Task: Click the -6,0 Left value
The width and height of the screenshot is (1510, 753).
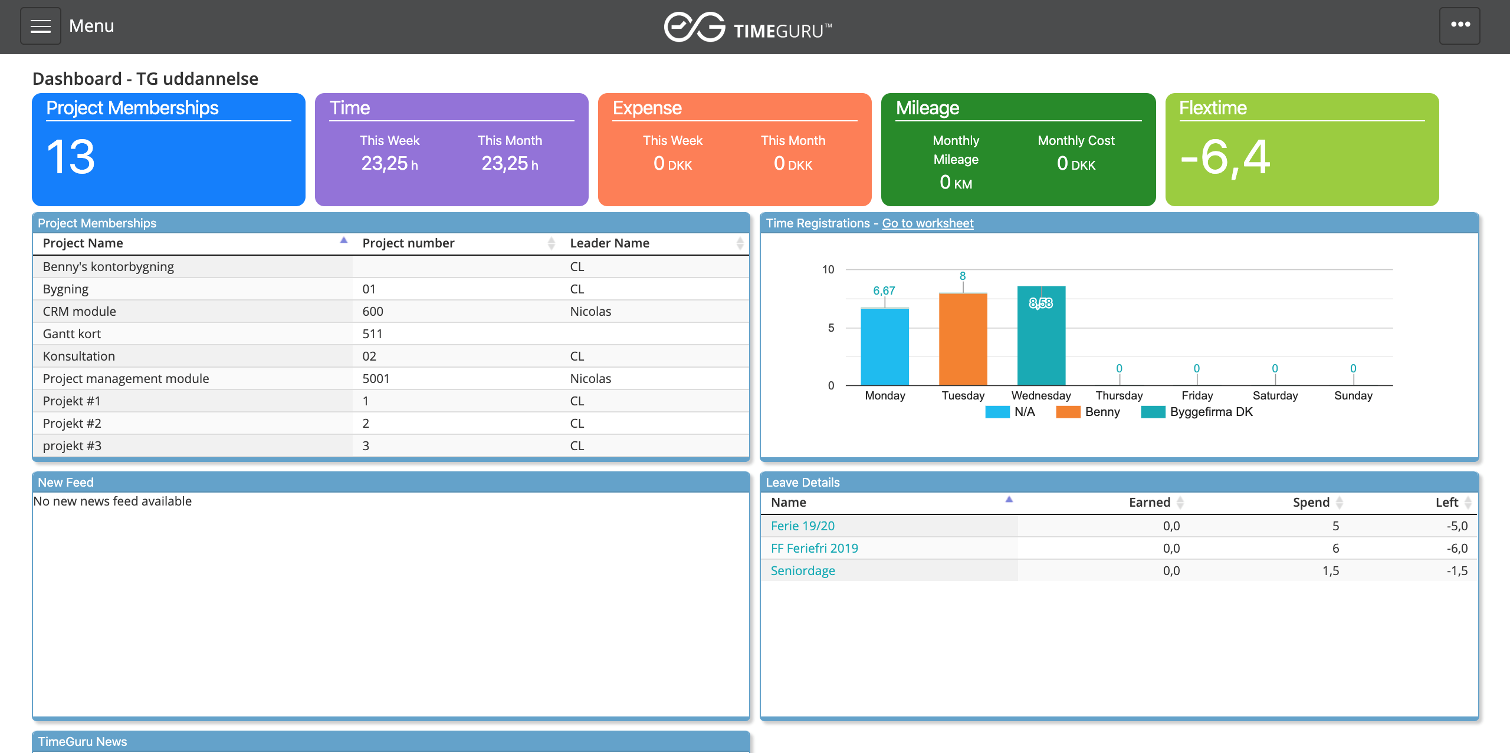Action: tap(1457, 549)
